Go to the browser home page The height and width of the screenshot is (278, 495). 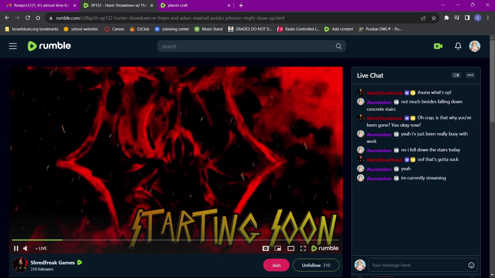pyautogui.click(x=38, y=18)
